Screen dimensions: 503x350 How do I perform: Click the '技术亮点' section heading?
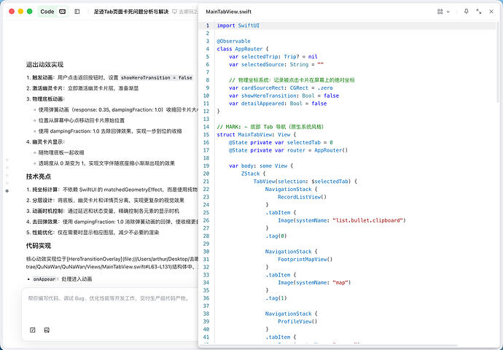click(x=38, y=176)
